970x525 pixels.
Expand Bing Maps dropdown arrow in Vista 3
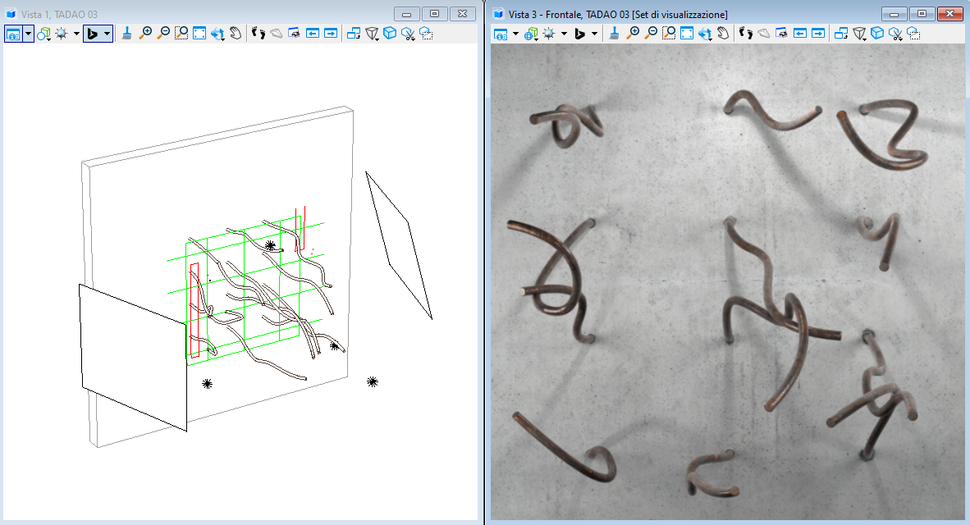click(594, 34)
